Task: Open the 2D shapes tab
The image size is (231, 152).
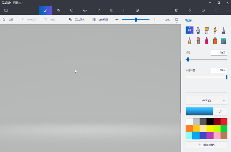Action: click(58, 10)
